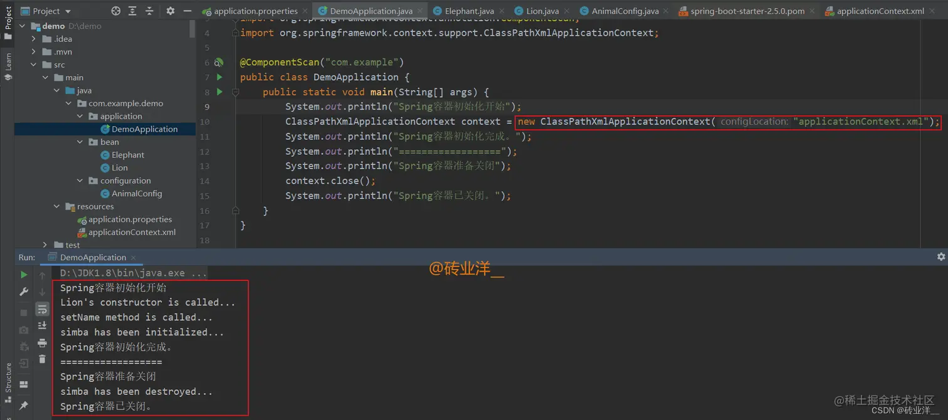The image size is (948, 420).
Task: Close DemoApplication tab in Run panel
Action: (133, 258)
